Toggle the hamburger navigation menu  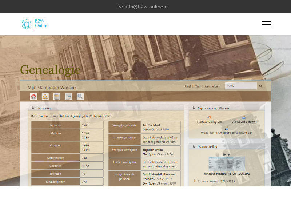[x=266, y=24]
